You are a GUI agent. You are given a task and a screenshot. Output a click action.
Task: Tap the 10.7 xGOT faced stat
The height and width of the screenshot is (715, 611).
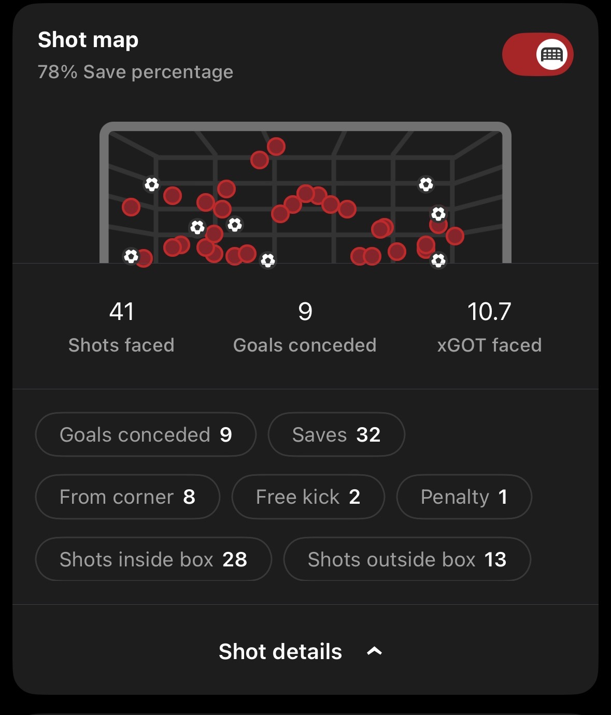pyautogui.click(x=489, y=327)
